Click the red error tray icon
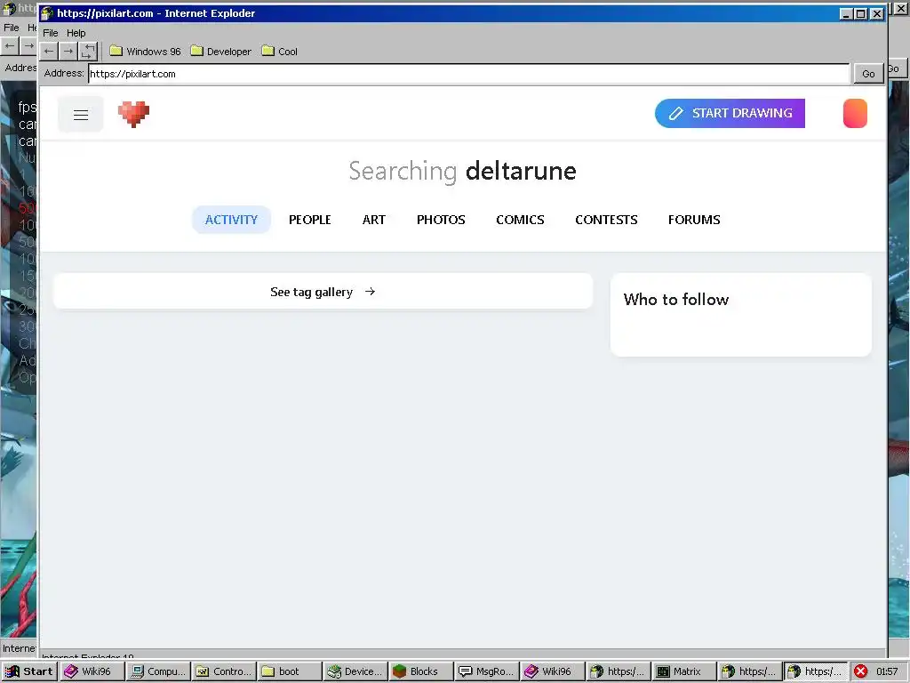The image size is (910, 683). point(860,671)
